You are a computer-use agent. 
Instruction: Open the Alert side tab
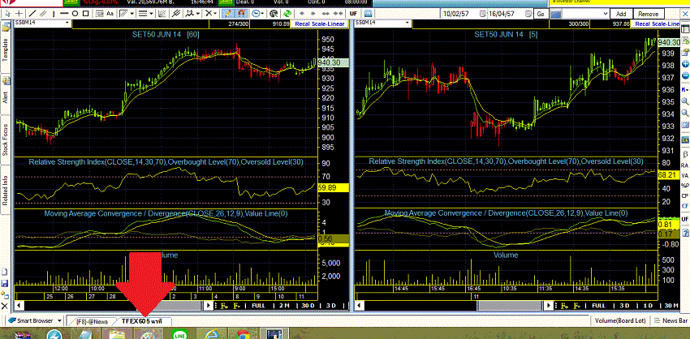(x=6, y=95)
